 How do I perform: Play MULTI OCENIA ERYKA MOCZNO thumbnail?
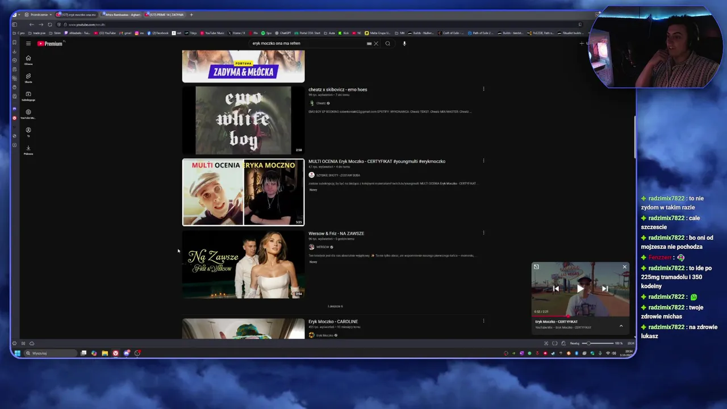pyautogui.click(x=243, y=192)
